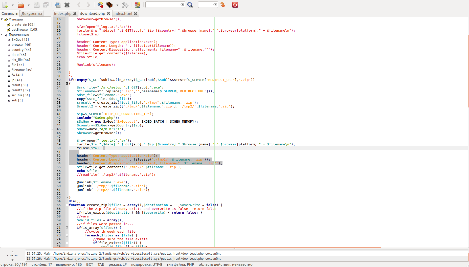469x267 pixels.
Task: Collapse the fold marker at line 71
Action: (x=67, y=228)
